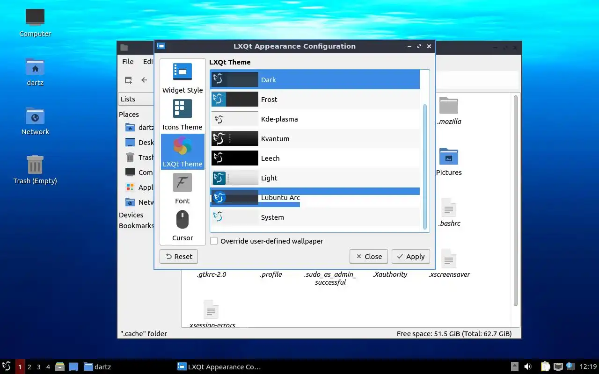The image size is (599, 374).
Task: Click the Close button in Appearance dialog
Action: click(x=369, y=256)
